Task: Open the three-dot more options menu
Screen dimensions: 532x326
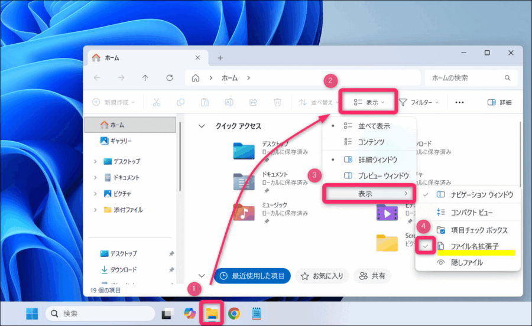Action: tap(459, 102)
